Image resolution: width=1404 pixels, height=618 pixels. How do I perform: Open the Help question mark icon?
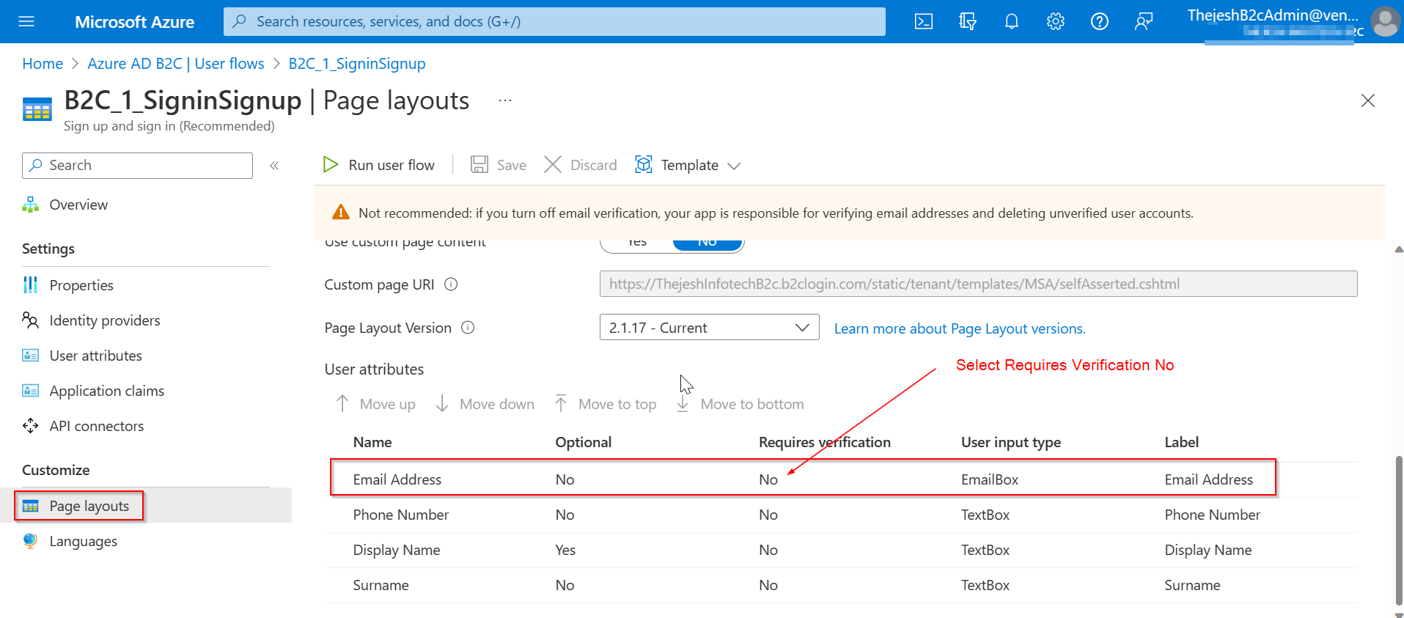point(1100,21)
